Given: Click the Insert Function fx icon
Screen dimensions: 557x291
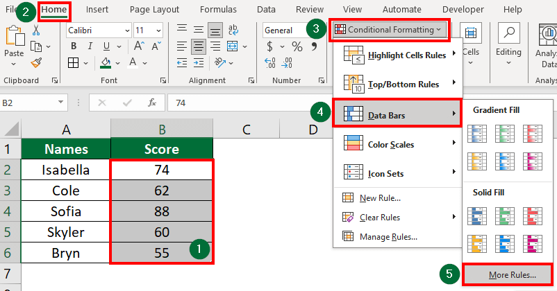Looking at the screenshot, I should click(151, 103).
